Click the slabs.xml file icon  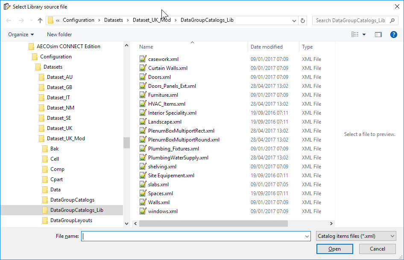[x=143, y=185]
